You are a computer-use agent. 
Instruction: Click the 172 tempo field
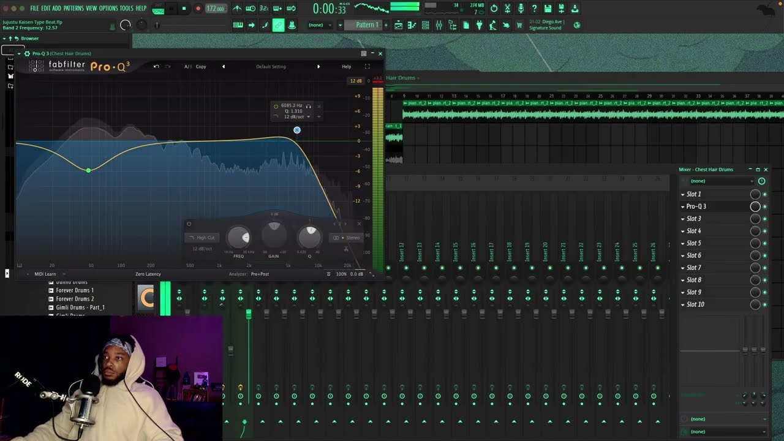click(x=215, y=9)
